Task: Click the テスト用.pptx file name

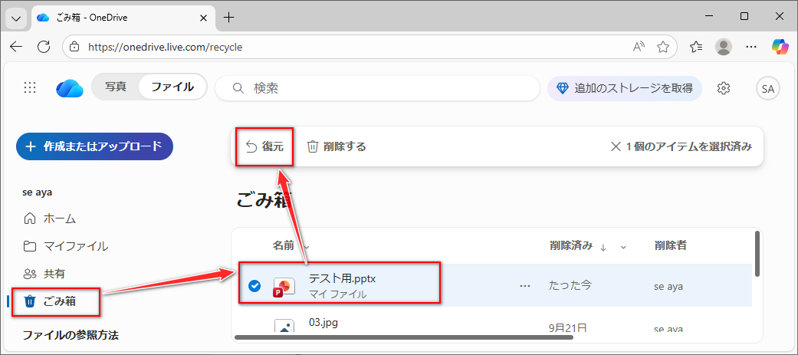Action: [x=342, y=278]
